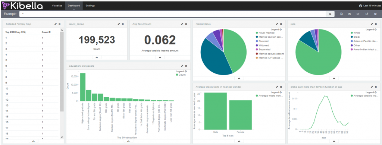Viewport: 382px width, 145px height.
Task: Click the 0.062 average tax value
Action: point(160,40)
